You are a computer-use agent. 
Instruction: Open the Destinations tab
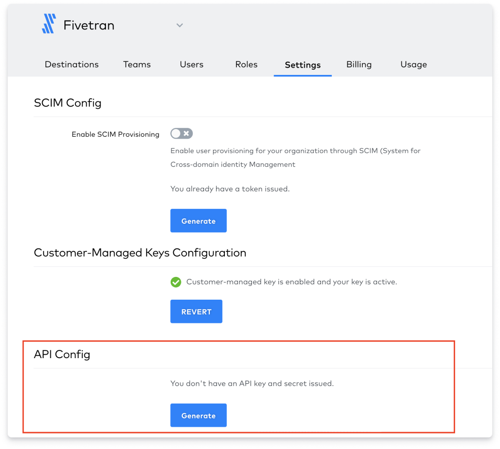pyautogui.click(x=72, y=64)
